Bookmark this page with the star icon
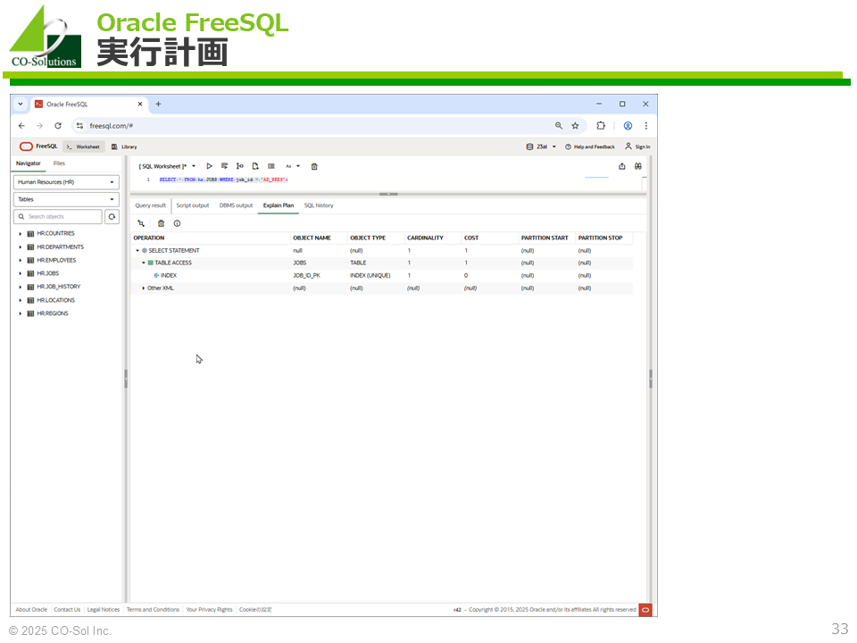 (x=575, y=126)
